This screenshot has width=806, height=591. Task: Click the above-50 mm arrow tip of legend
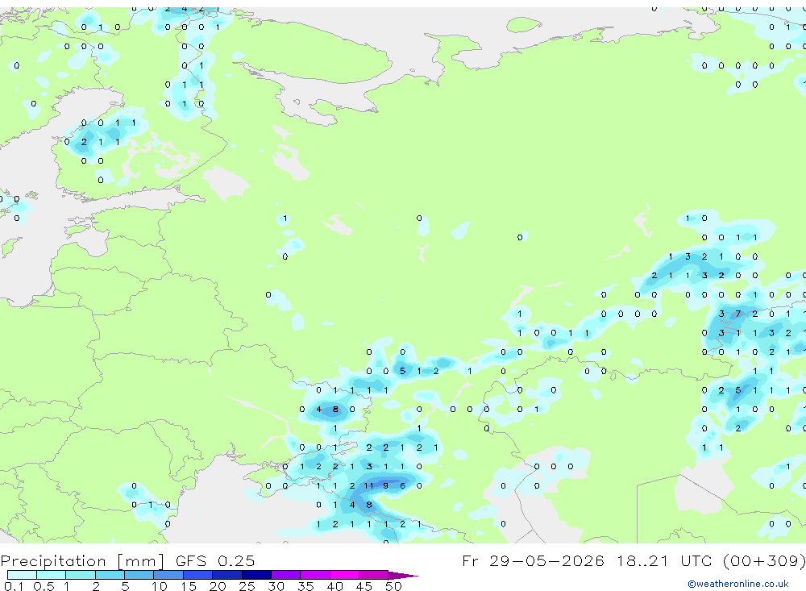click(x=403, y=575)
